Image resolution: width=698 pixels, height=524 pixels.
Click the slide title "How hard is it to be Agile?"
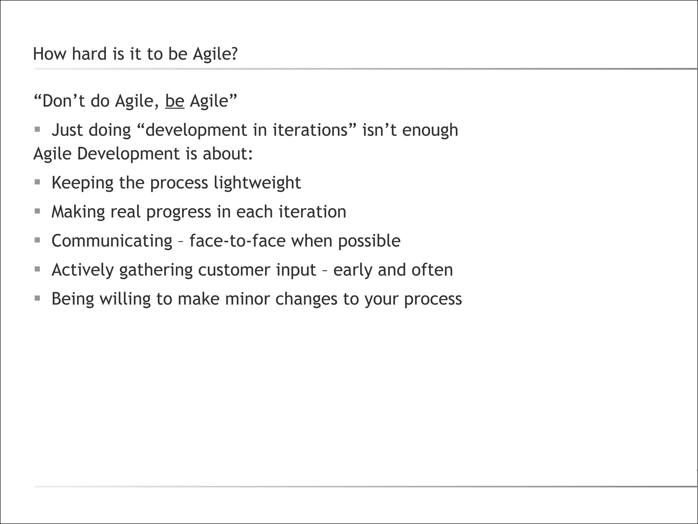(x=135, y=54)
